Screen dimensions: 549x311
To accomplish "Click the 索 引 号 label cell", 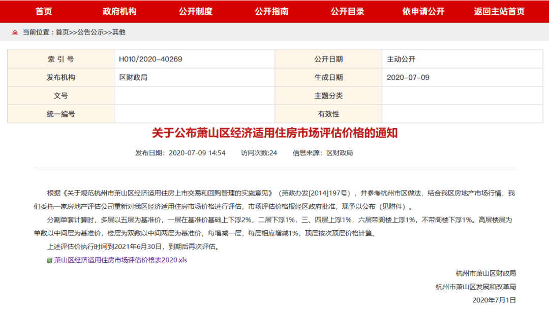I will 61,59.
